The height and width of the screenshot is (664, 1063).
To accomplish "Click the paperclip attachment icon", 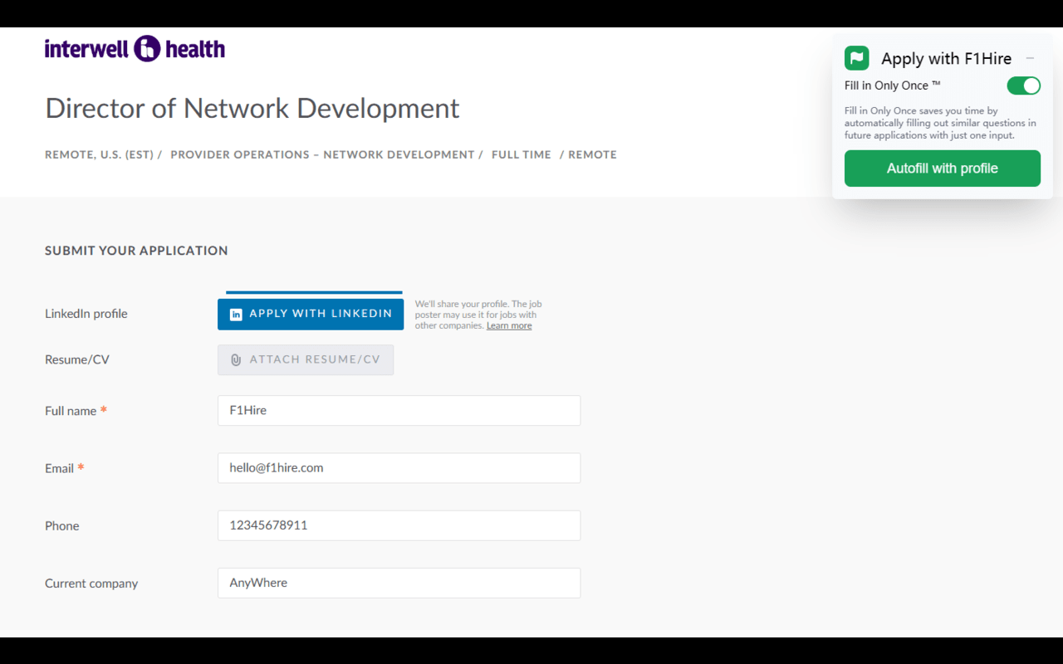I will [236, 360].
